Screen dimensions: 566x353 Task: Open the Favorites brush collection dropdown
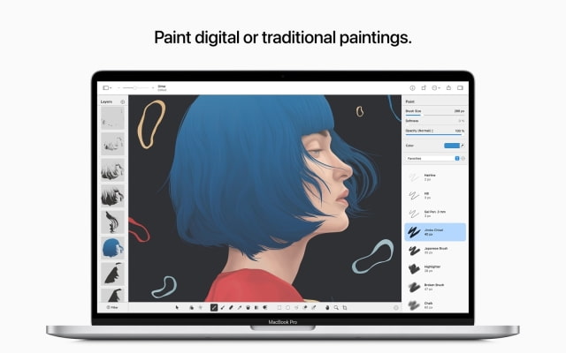[432, 159]
